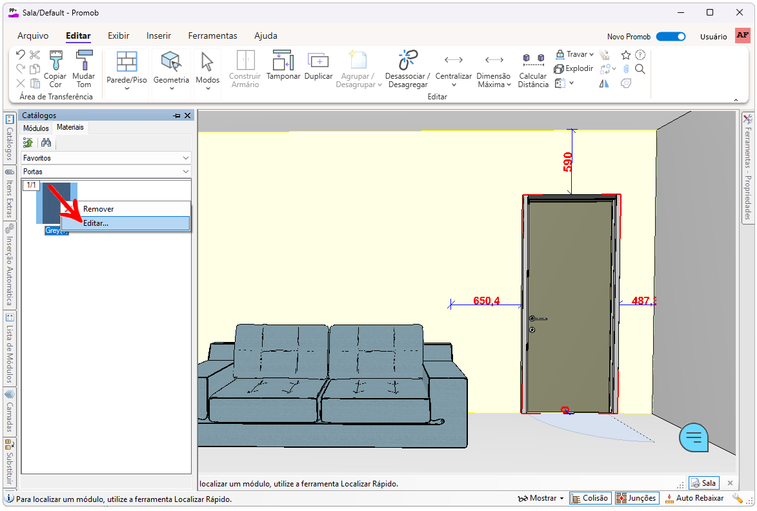Expand the Mostrar dropdown in status bar
Image resolution: width=757 pixels, height=511 pixels.
pos(541,498)
